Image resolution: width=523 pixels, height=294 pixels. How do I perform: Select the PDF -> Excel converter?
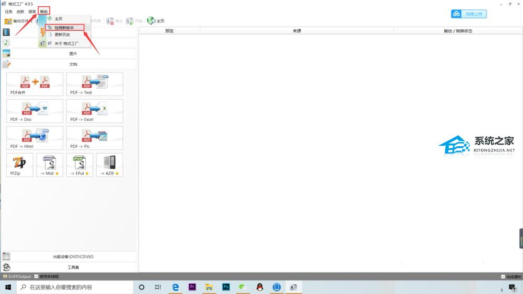coord(95,111)
